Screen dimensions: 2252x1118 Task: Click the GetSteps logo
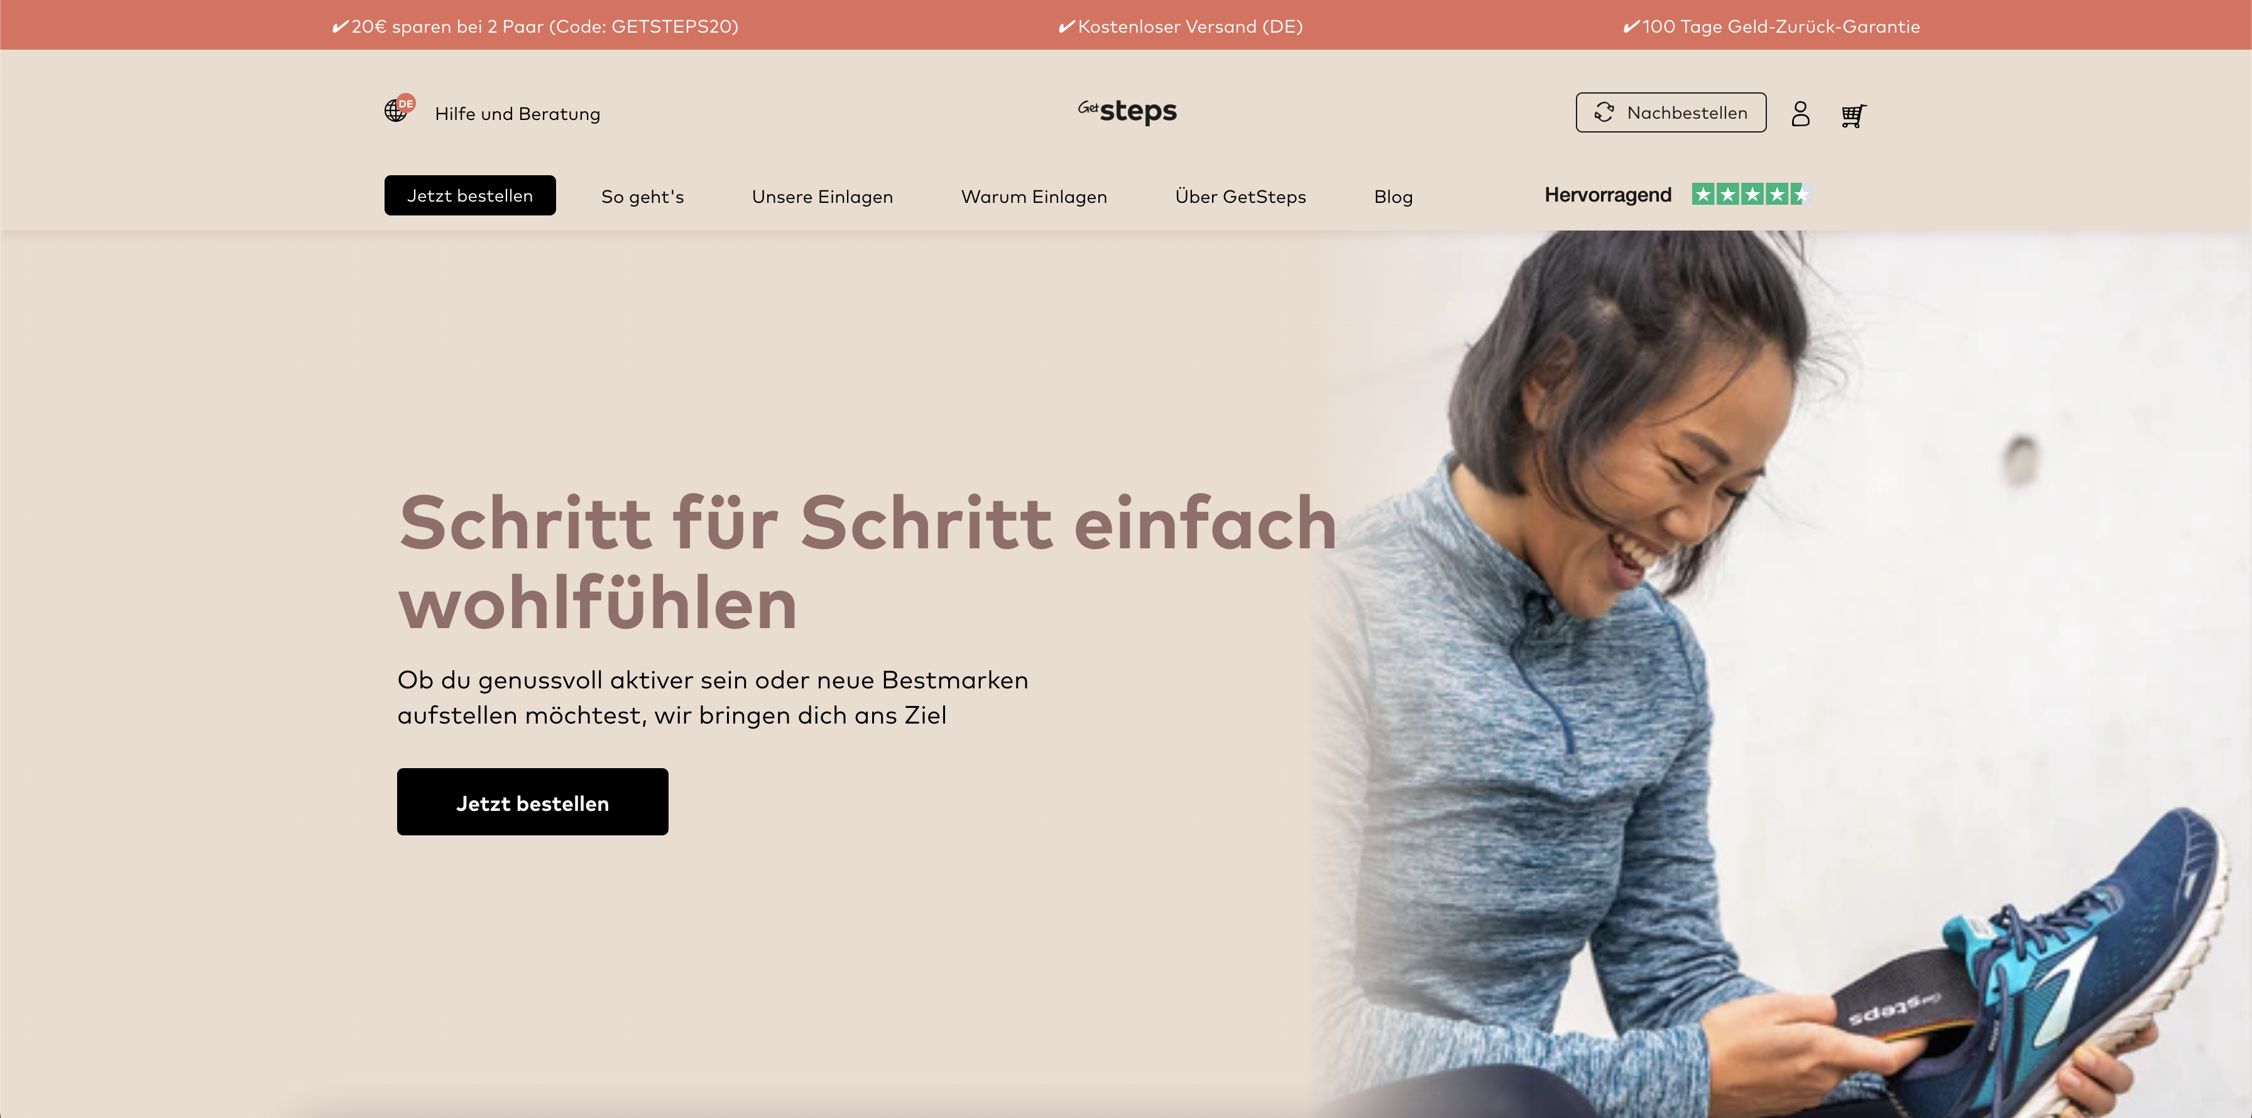click(1127, 111)
